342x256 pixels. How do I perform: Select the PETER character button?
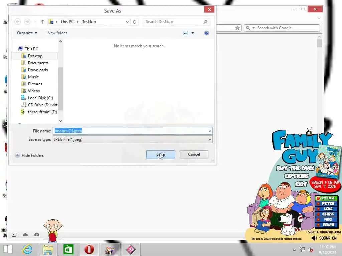point(326,203)
